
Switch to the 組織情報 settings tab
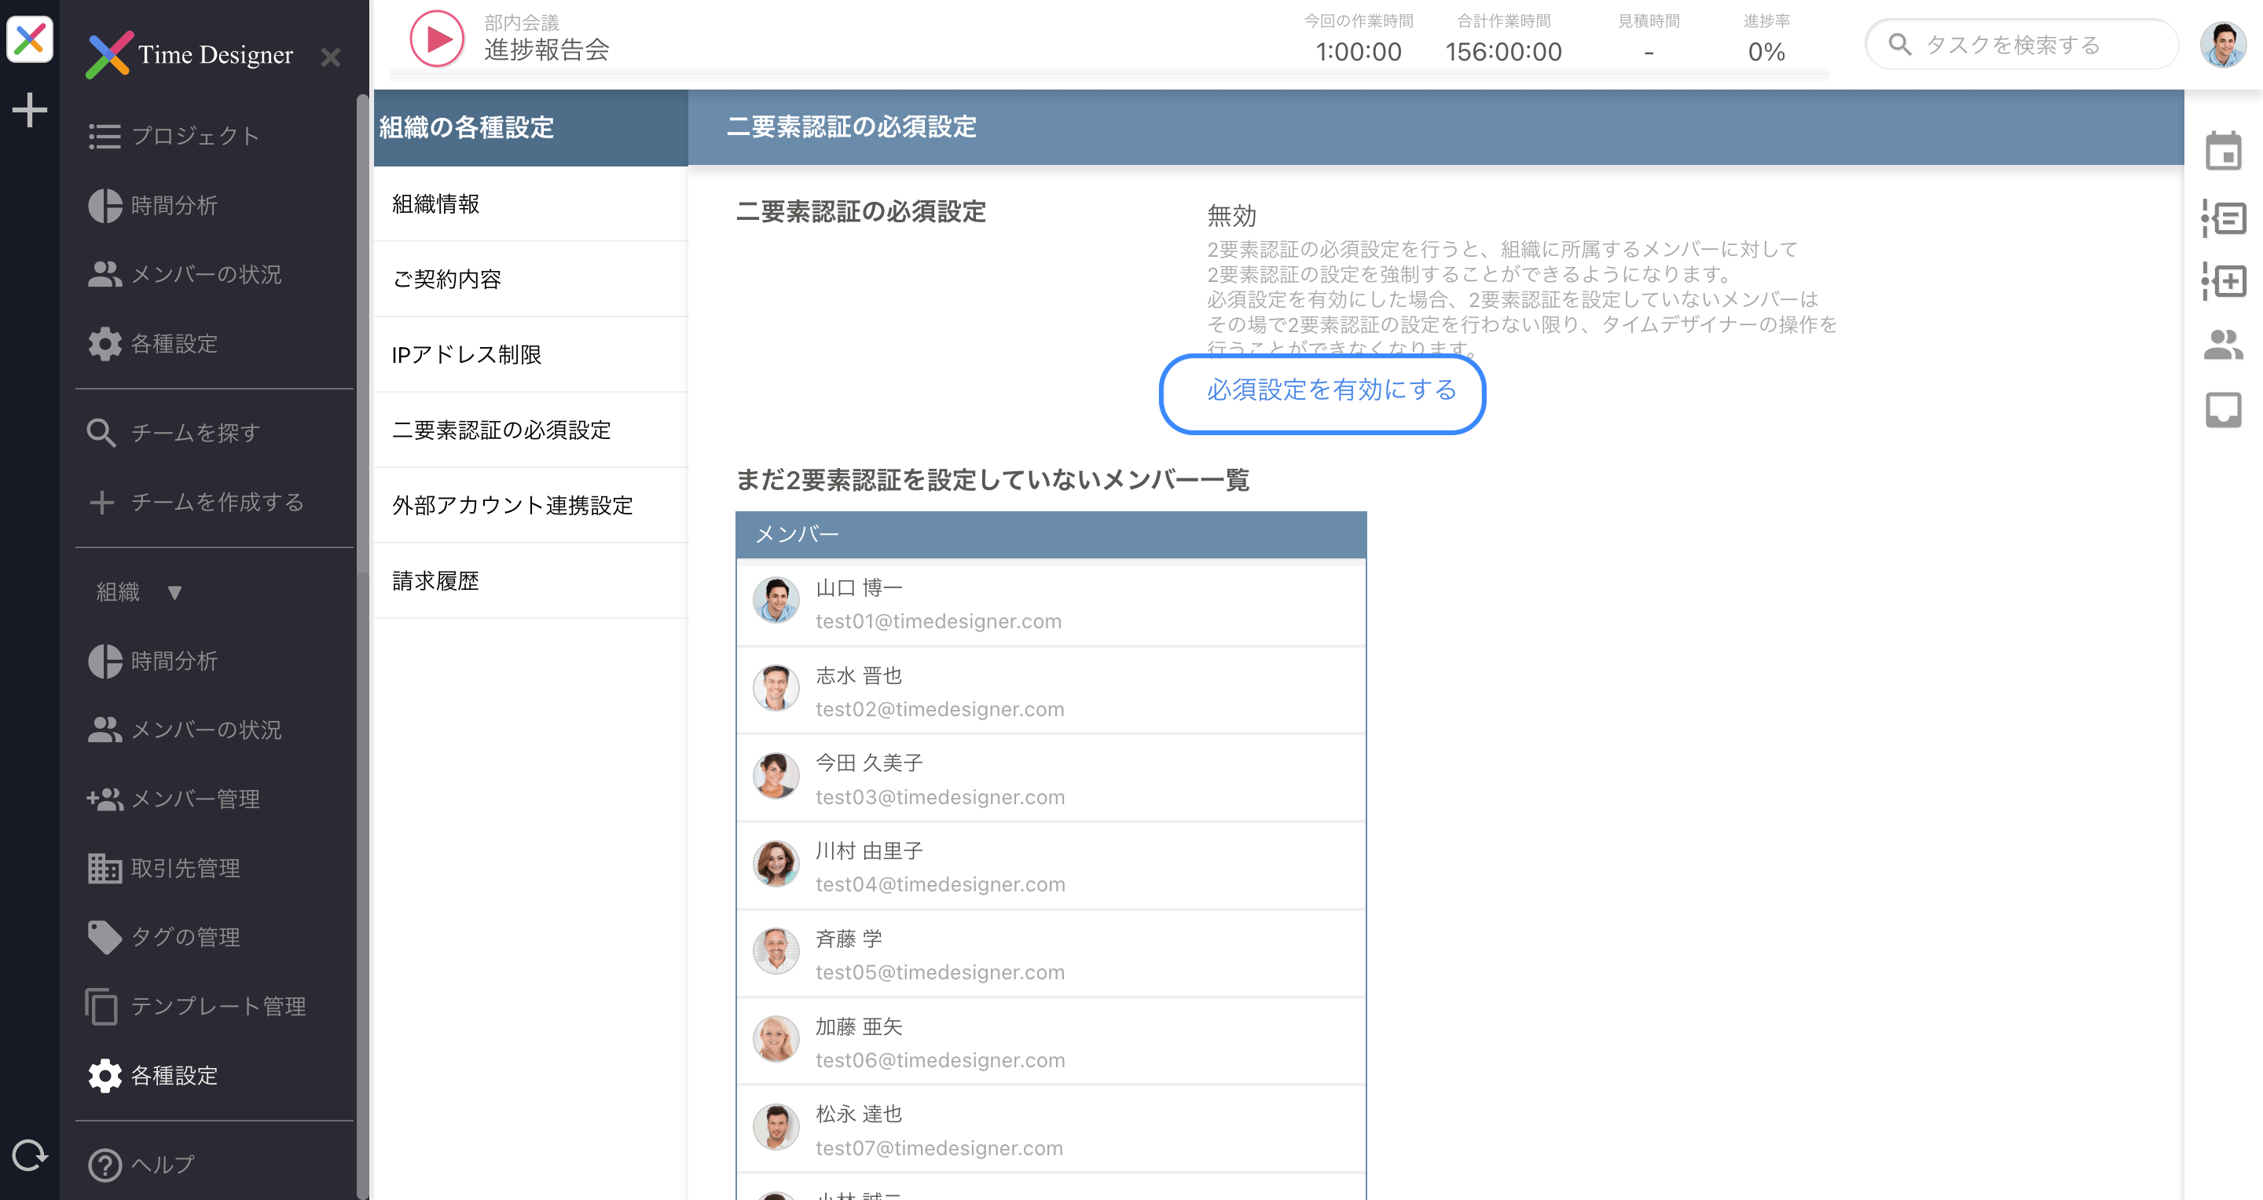click(436, 203)
